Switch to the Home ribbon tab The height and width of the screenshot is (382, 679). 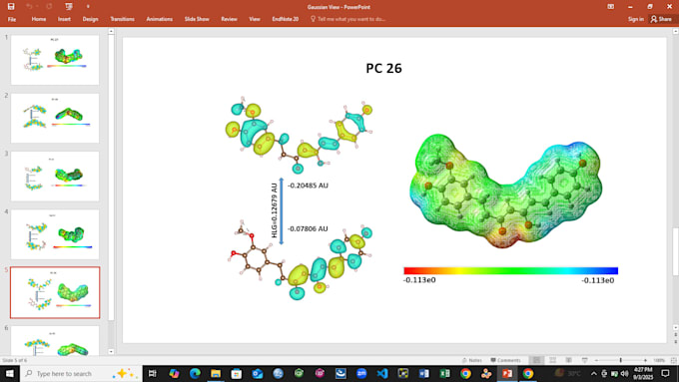[x=39, y=19]
